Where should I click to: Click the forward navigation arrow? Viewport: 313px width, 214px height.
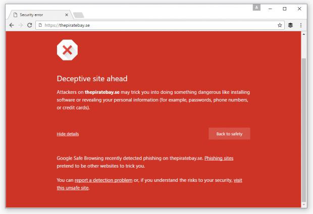pyautogui.click(x=21, y=25)
